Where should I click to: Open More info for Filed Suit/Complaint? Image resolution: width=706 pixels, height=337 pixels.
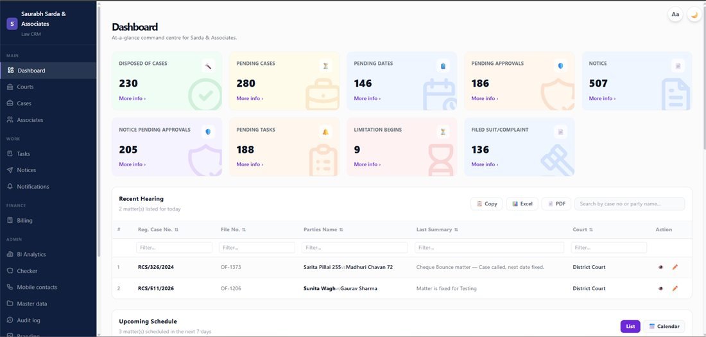(485, 164)
